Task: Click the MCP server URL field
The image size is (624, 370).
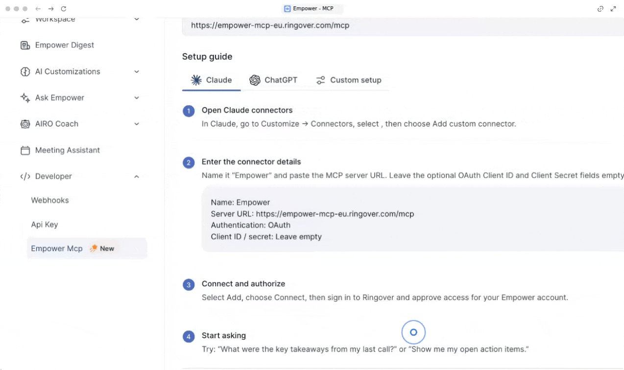Action: pos(403,25)
